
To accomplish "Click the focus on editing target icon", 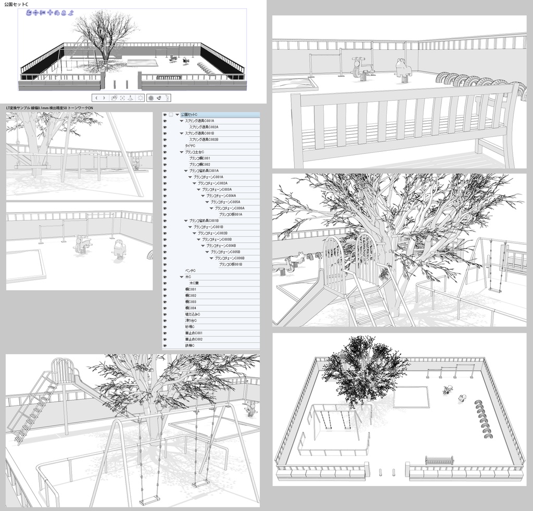I will [x=122, y=98].
